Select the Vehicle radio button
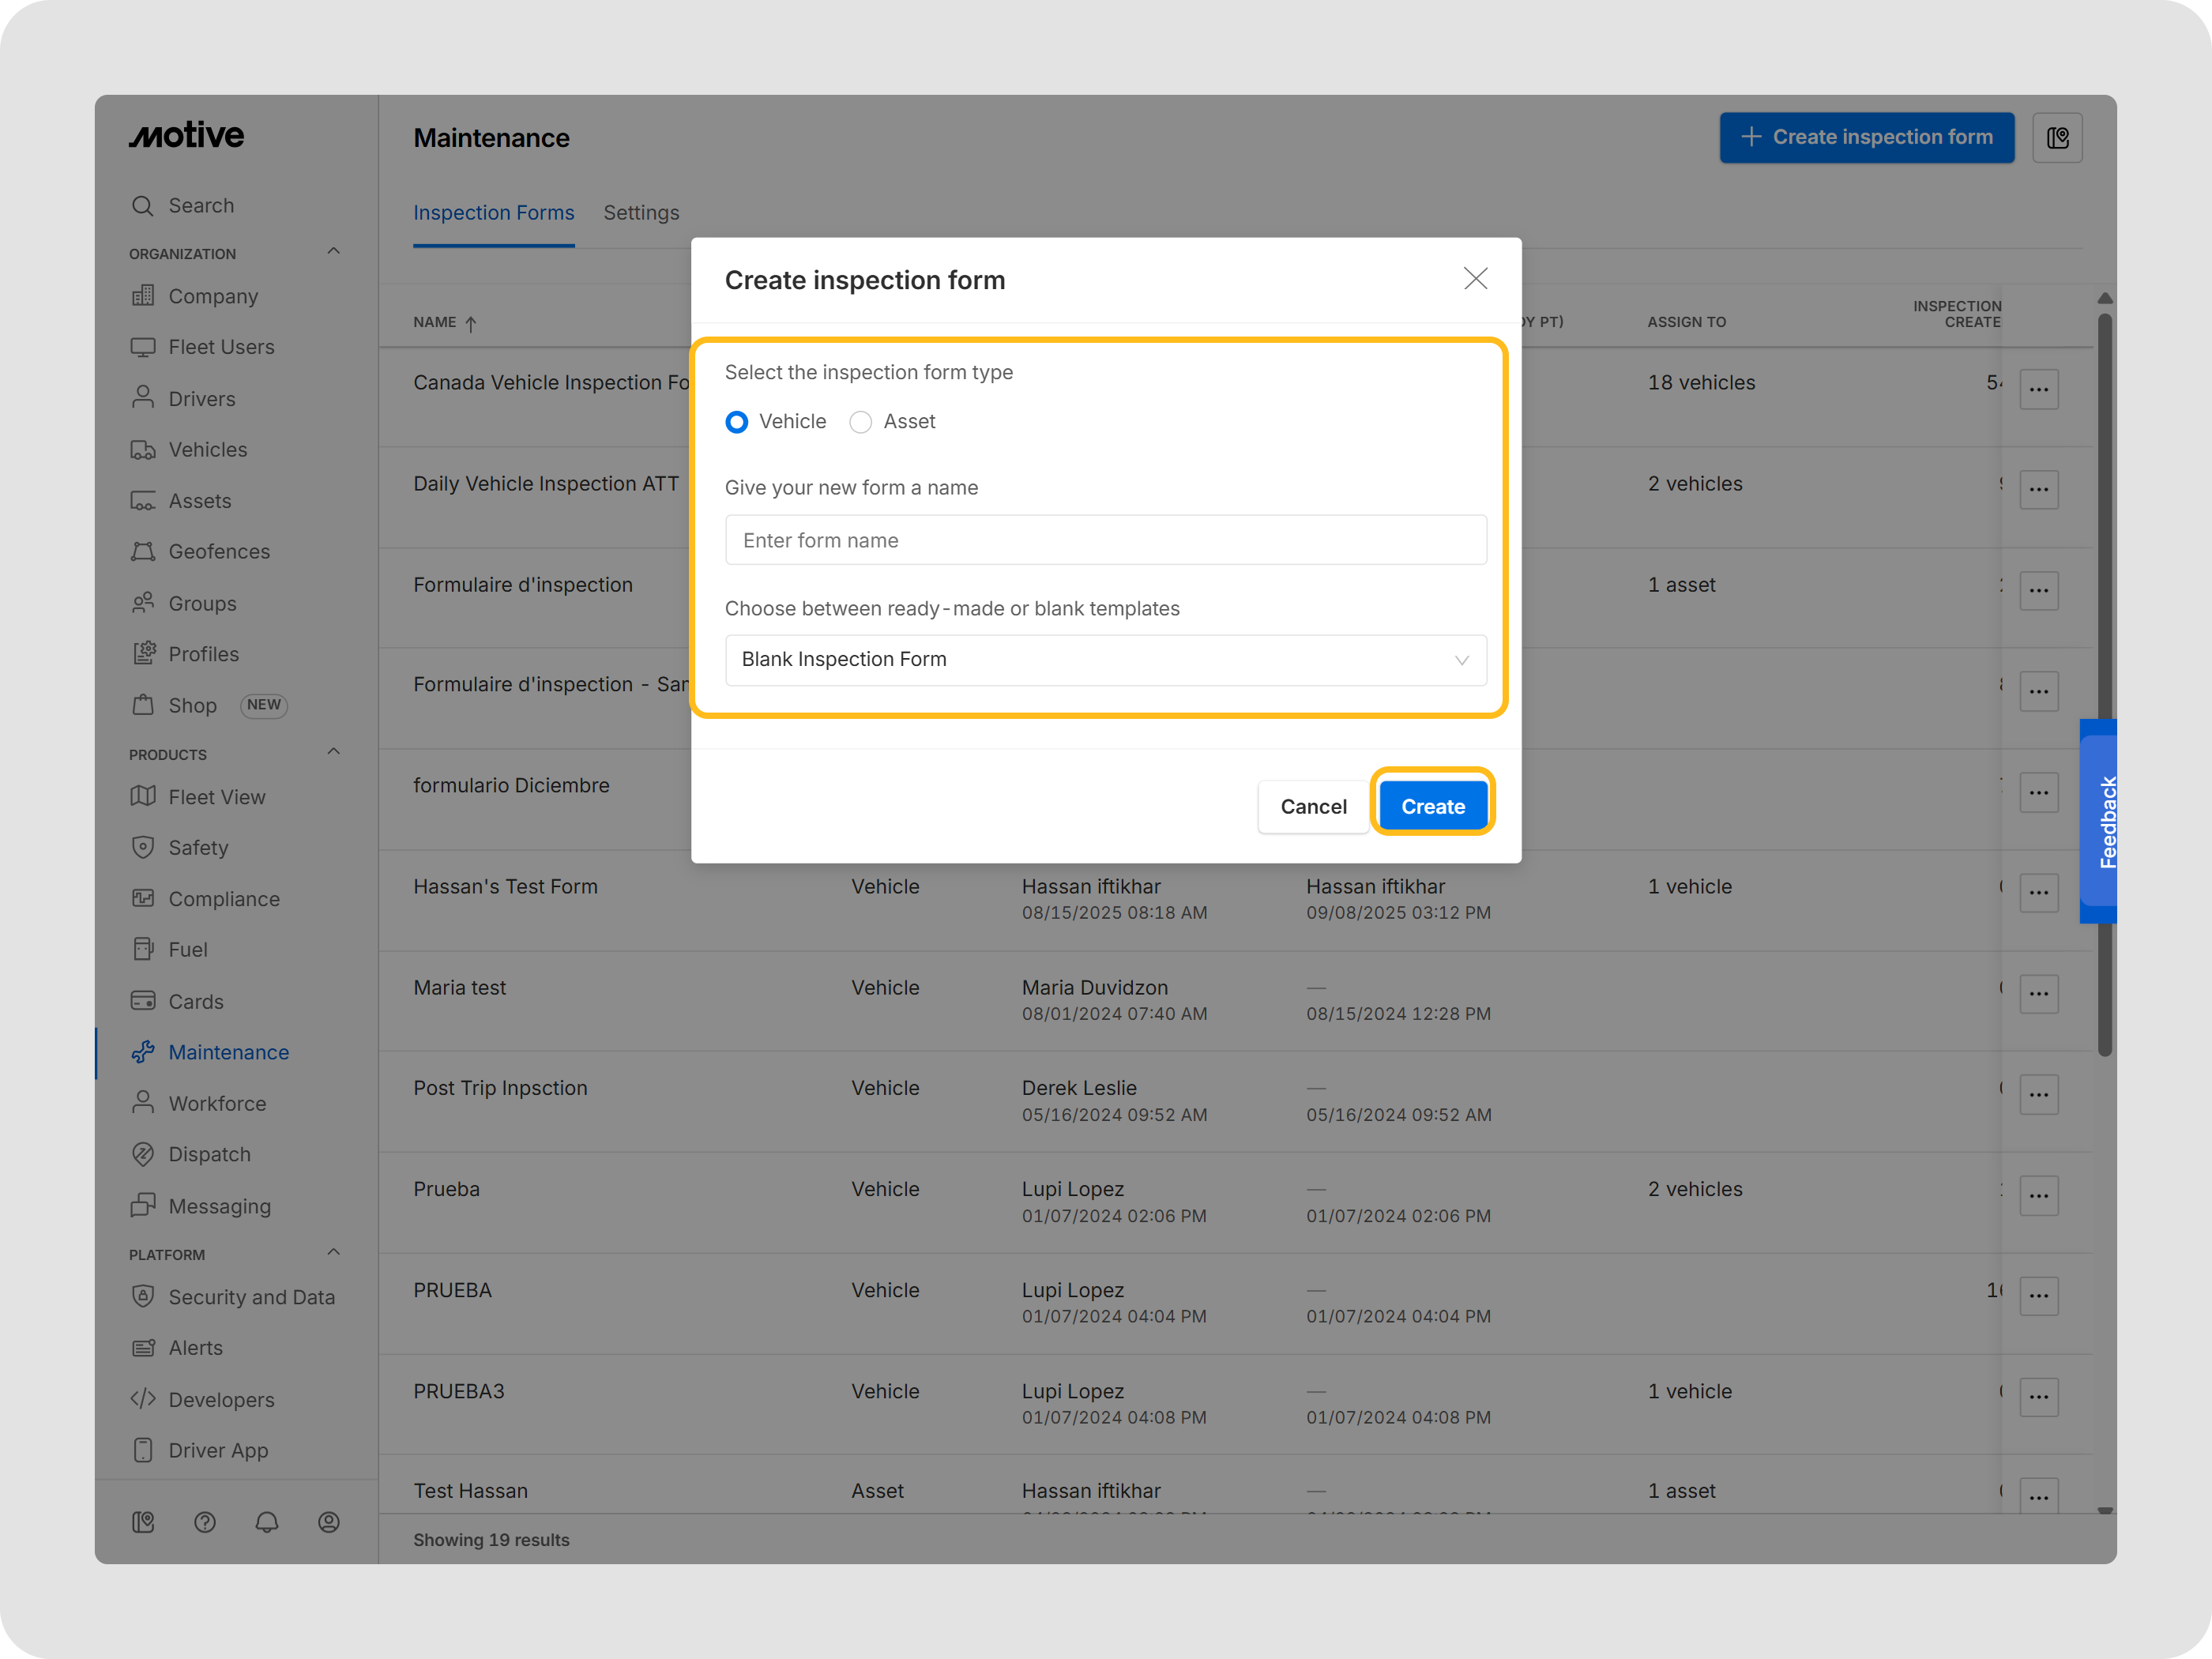2212x1659 pixels. click(x=737, y=422)
